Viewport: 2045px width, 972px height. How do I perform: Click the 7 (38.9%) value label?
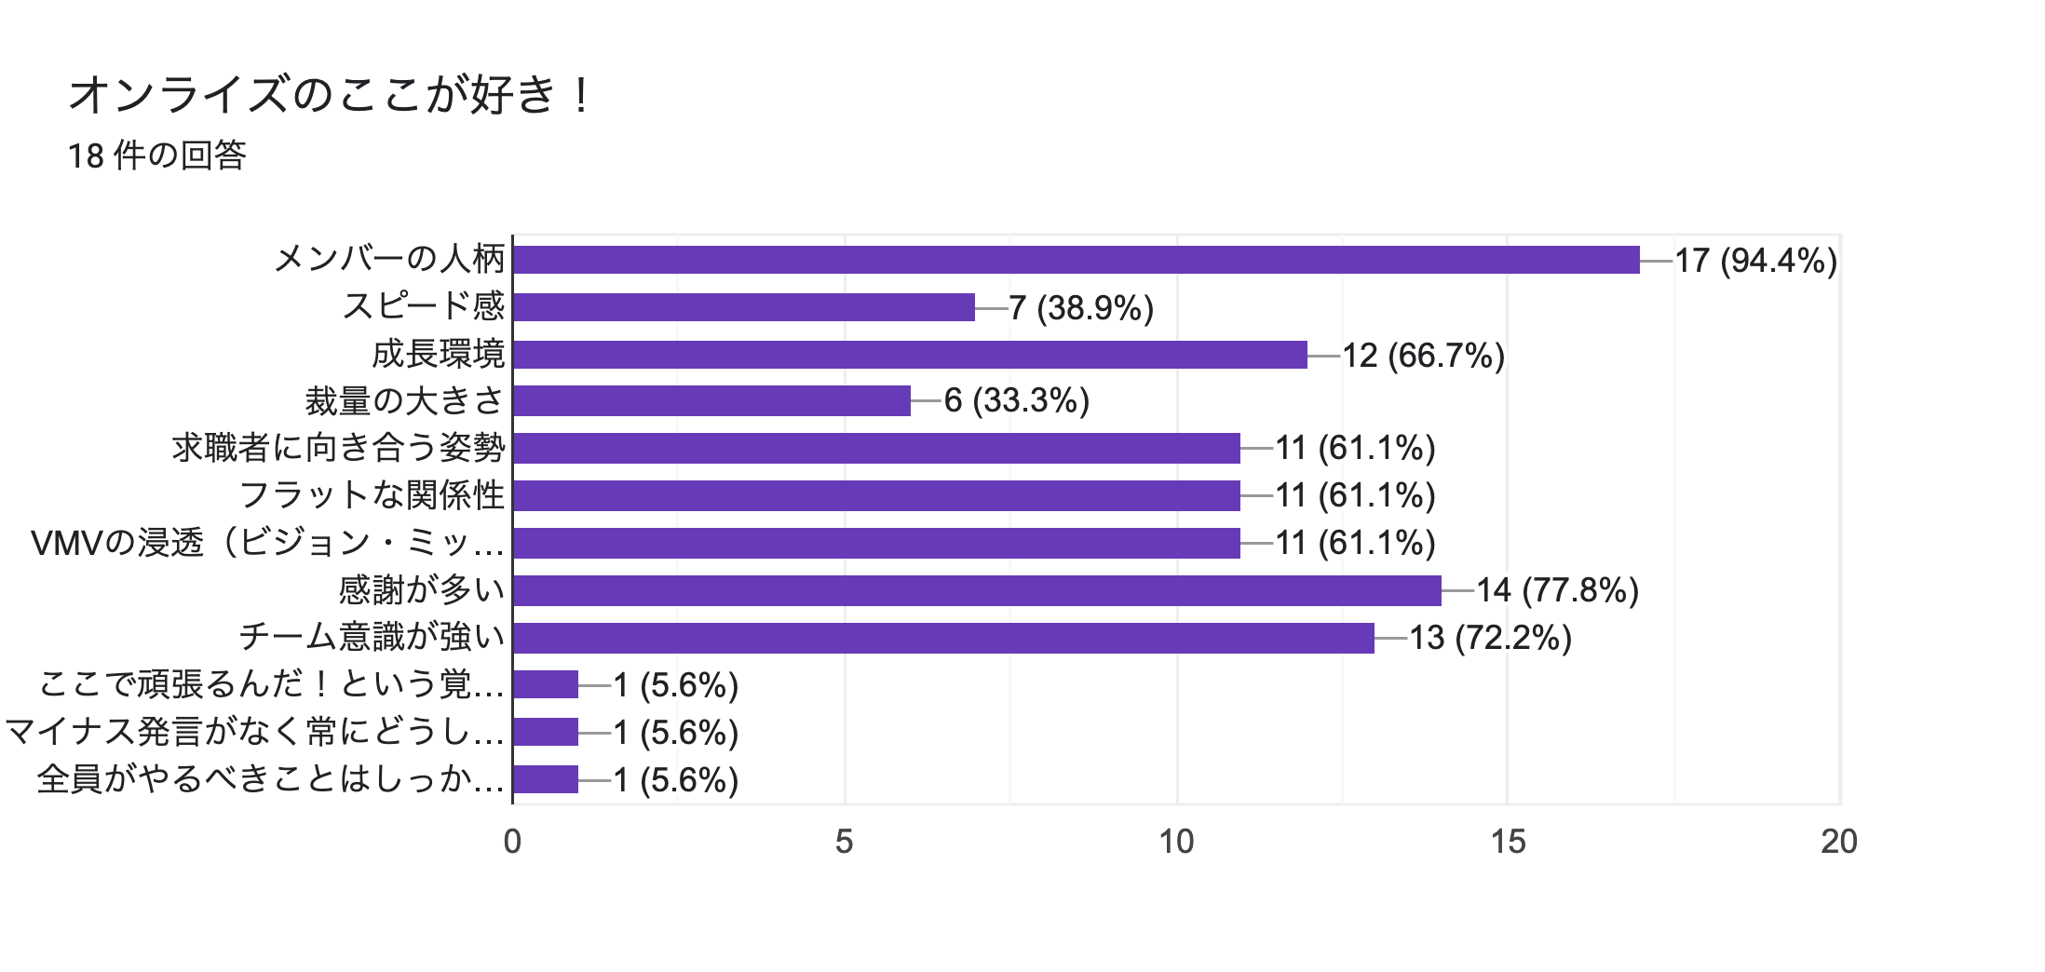[1081, 308]
